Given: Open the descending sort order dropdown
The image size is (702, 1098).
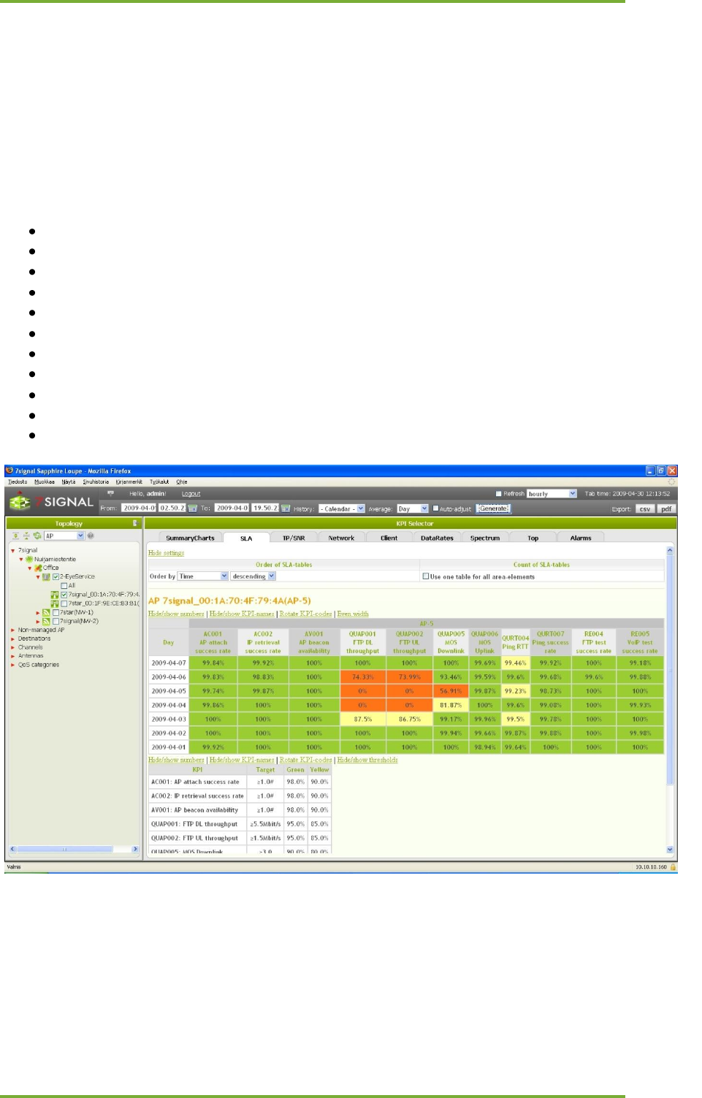Looking at the screenshot, I should pos(253,576).
